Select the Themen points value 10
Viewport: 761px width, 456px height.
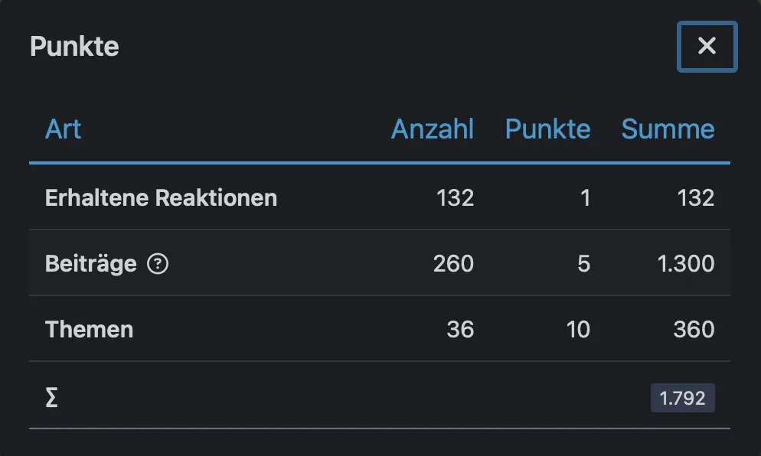578,330
